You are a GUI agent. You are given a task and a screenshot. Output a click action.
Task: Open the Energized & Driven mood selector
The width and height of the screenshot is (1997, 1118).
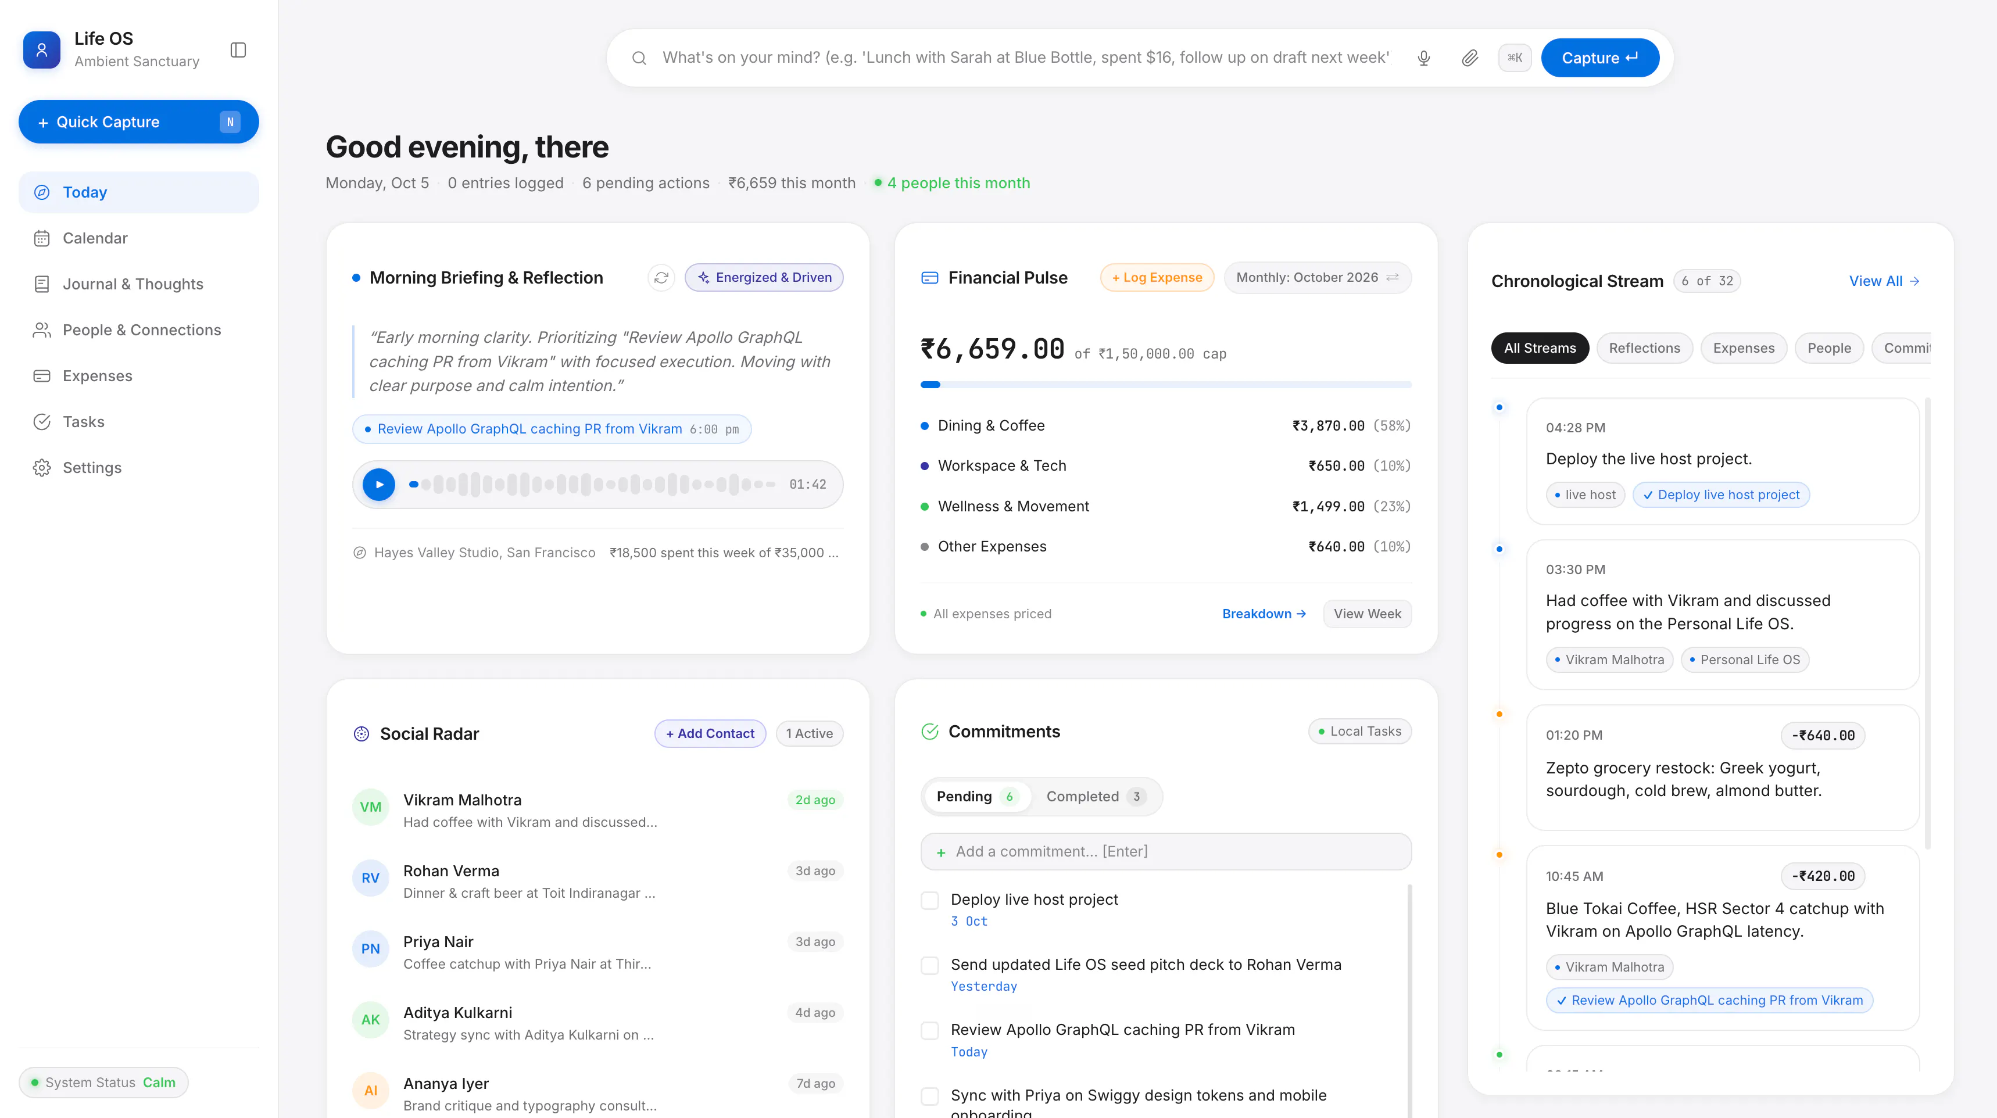click(x=764, y=278)
